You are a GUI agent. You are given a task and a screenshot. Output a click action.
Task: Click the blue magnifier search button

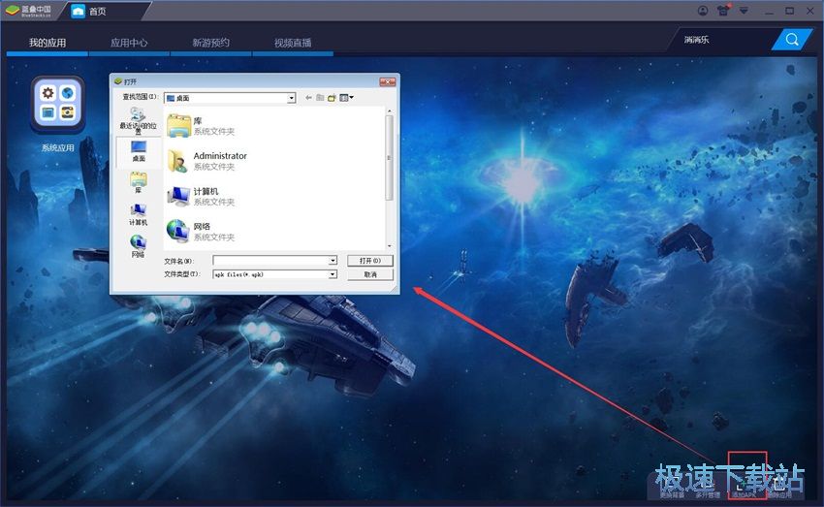[x=791, y=40]
